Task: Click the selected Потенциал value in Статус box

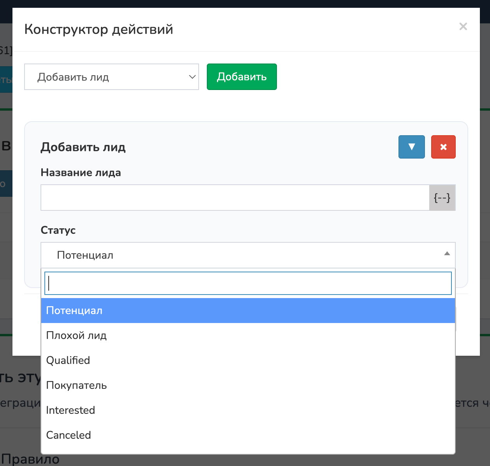Action: coord(85,255)
